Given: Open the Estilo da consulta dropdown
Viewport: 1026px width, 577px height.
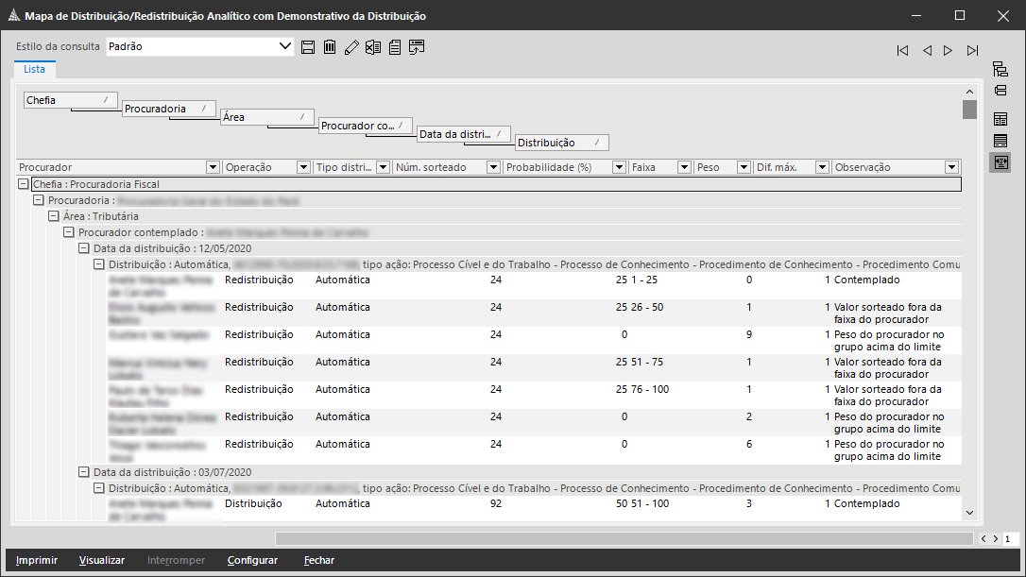Looking at the screenshot, I should click(286, 46).
